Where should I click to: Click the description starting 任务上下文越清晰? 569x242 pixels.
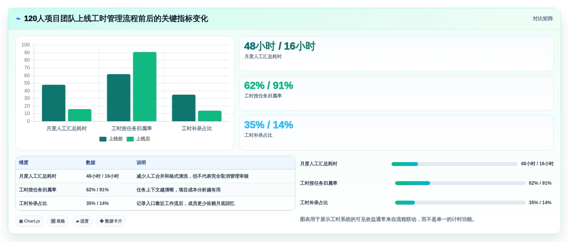pyautogui.click(x=178, y=190)
